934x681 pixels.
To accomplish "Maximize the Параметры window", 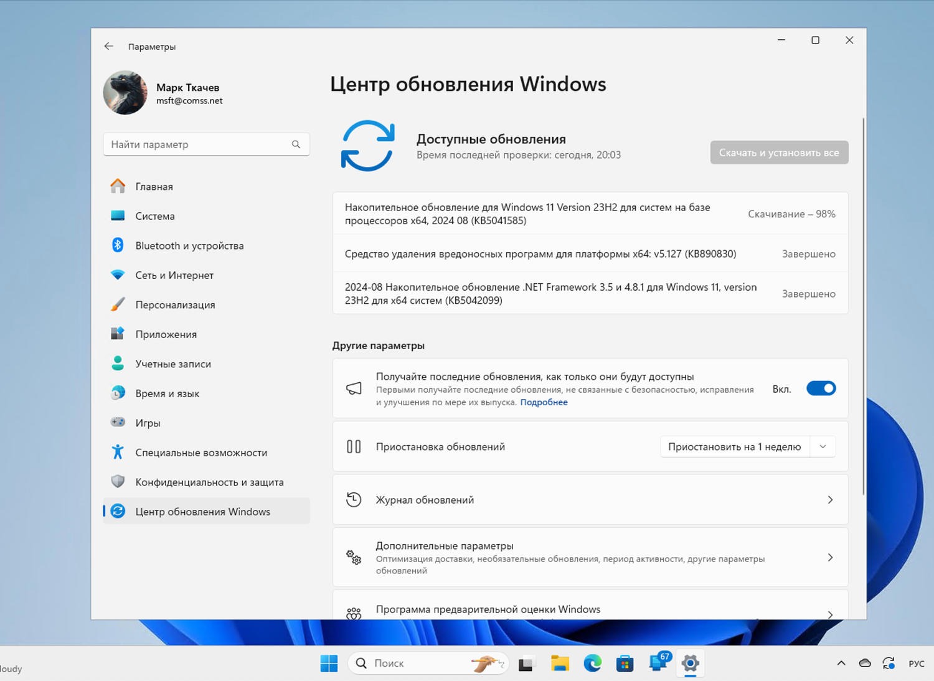I will (x=815, y=40).
